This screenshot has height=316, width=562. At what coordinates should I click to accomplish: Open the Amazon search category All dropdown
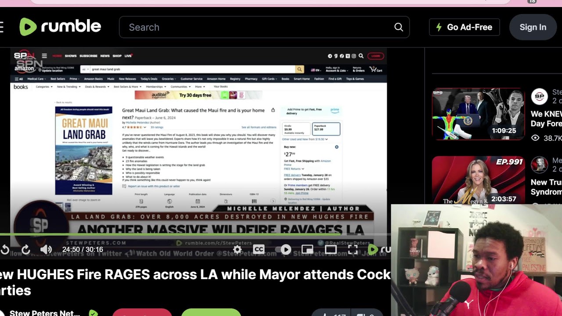pos(85,69)
